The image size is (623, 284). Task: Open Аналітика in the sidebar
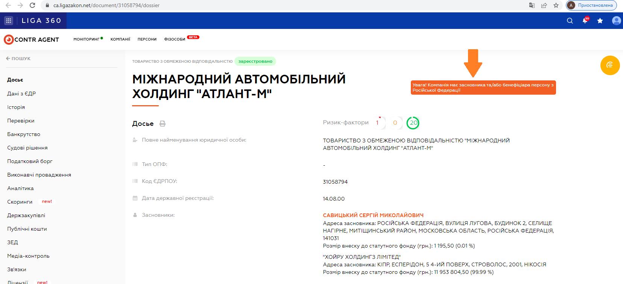point(20,188)
